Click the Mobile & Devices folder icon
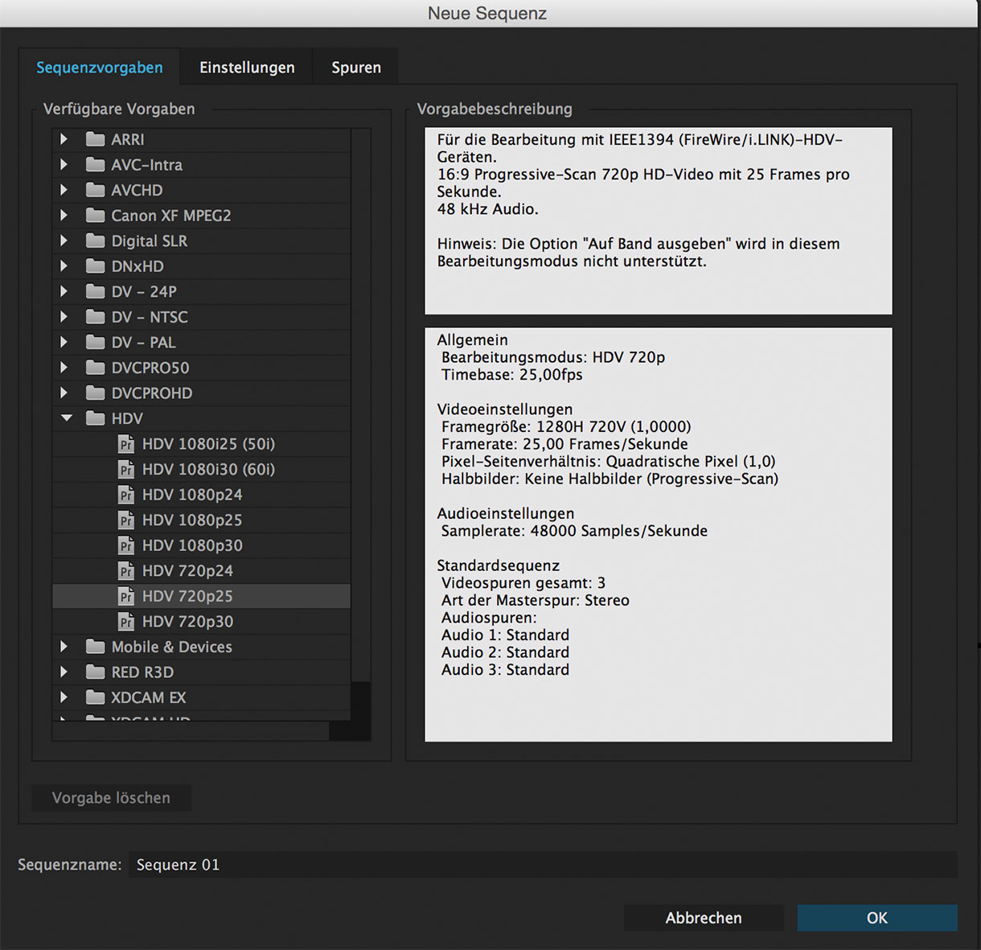The width and height of the screenshot is (981, 950). pyautogui.click(x=96, y=647)
